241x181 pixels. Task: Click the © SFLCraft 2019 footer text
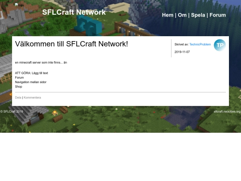click(x=12, y=112)
